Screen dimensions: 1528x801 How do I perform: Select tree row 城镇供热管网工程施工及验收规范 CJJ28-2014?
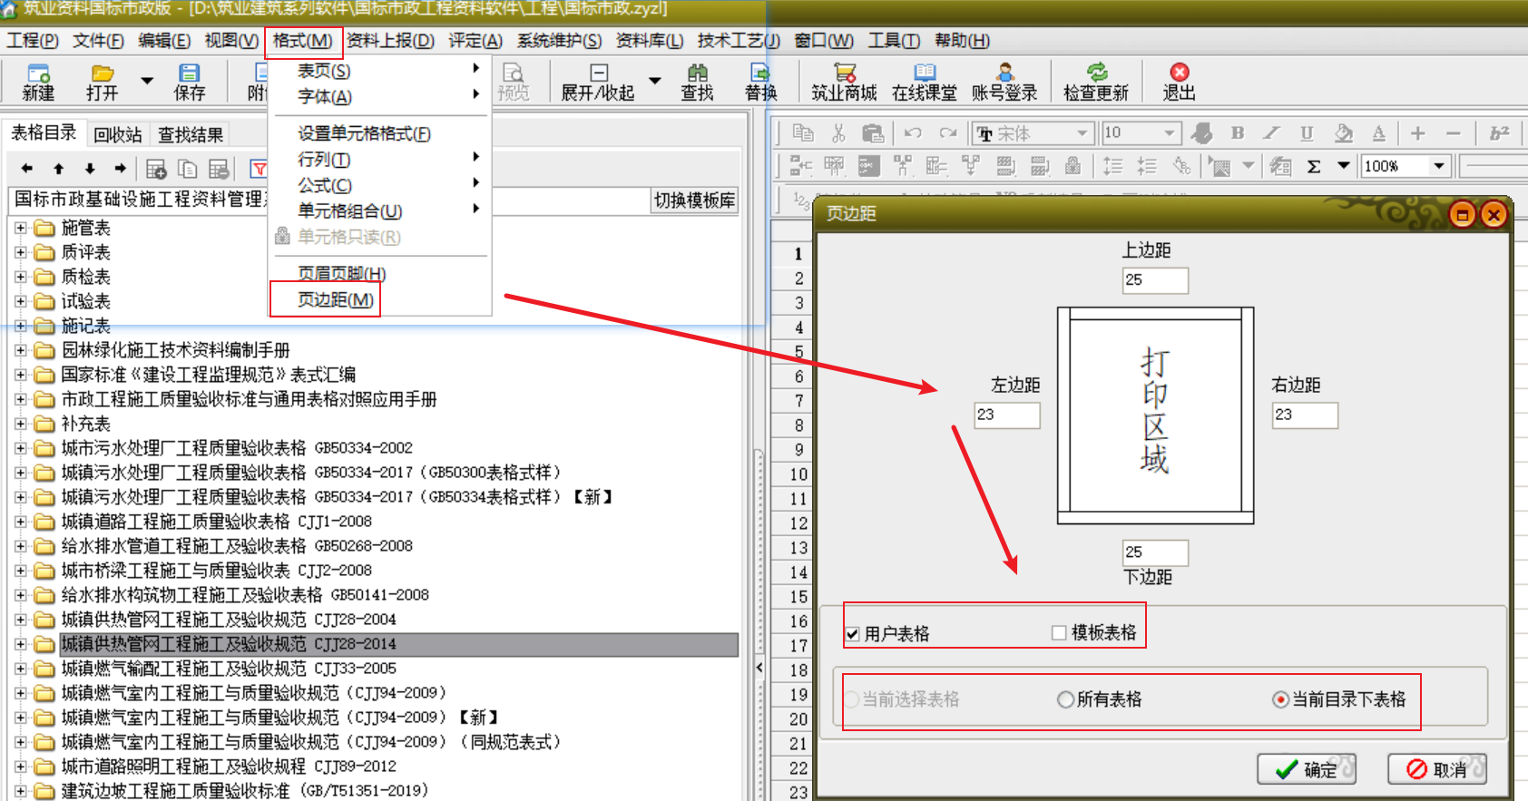point(399,644)
